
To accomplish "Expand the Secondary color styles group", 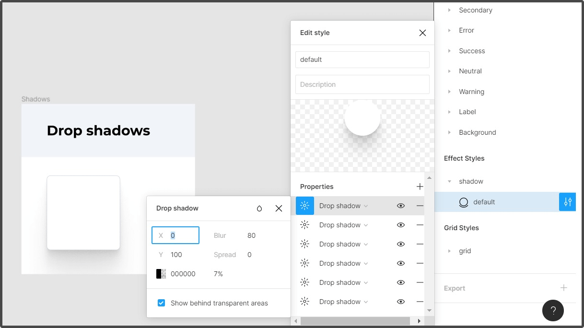I will [x=449, y=10].
